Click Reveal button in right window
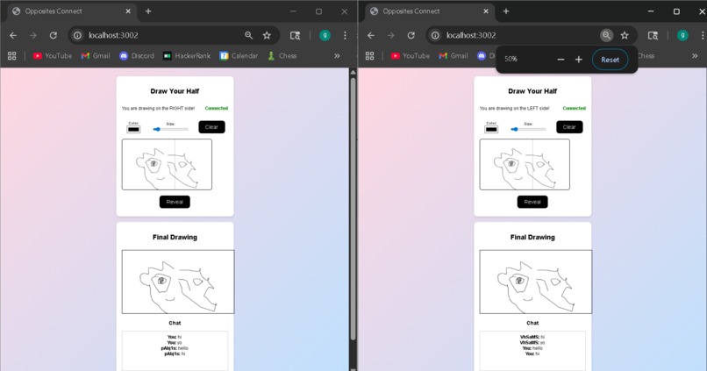This screenshot has height=371, width=707. [532, 202]
